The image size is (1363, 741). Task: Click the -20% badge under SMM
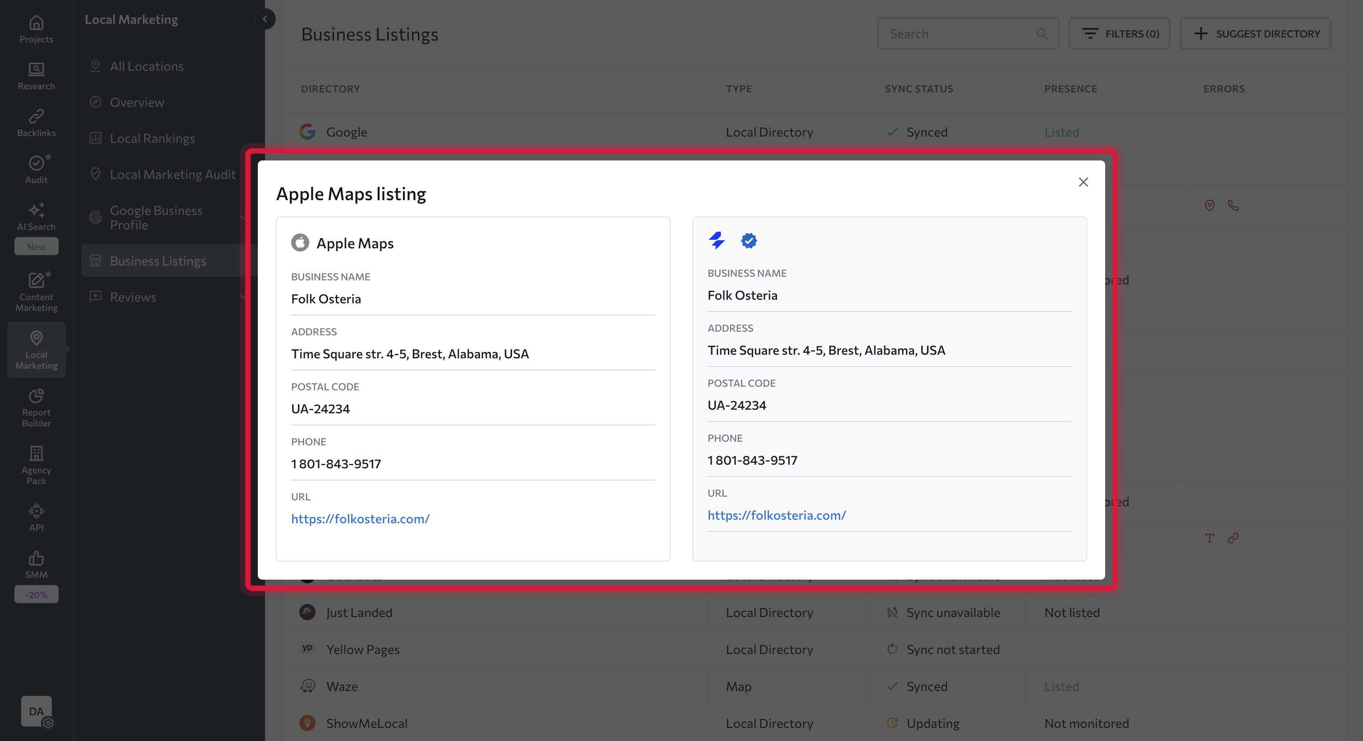(x=36, y=595)
